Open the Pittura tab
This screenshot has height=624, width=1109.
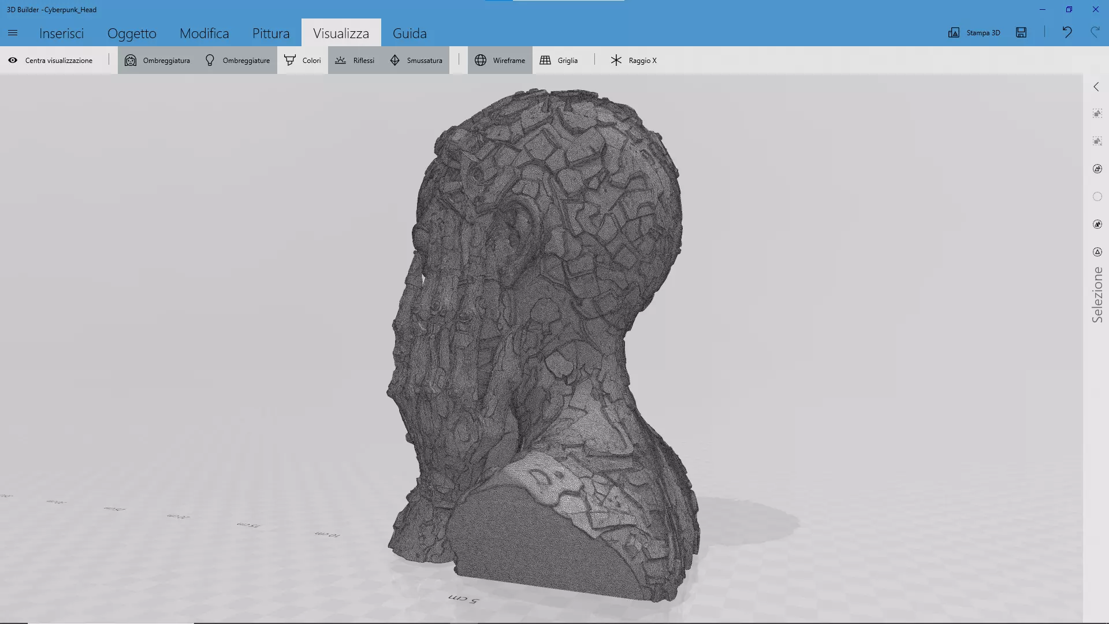271,33
